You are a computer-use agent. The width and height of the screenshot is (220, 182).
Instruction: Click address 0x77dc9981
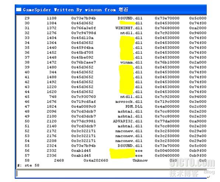coord(84,121)
